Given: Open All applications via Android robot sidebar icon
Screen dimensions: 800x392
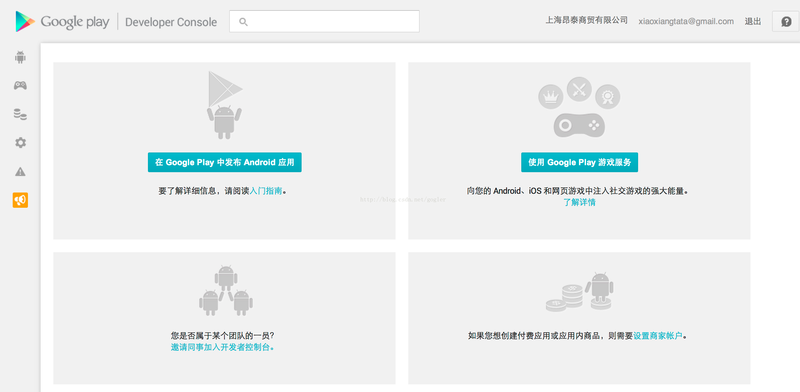Looking at the screenshot, I should tap(20, 57).
